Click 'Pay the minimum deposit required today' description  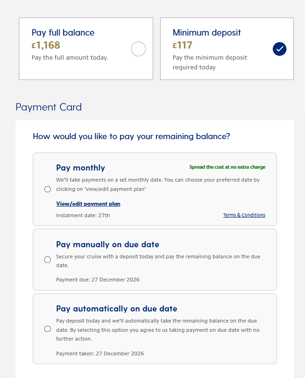point(209,62)
